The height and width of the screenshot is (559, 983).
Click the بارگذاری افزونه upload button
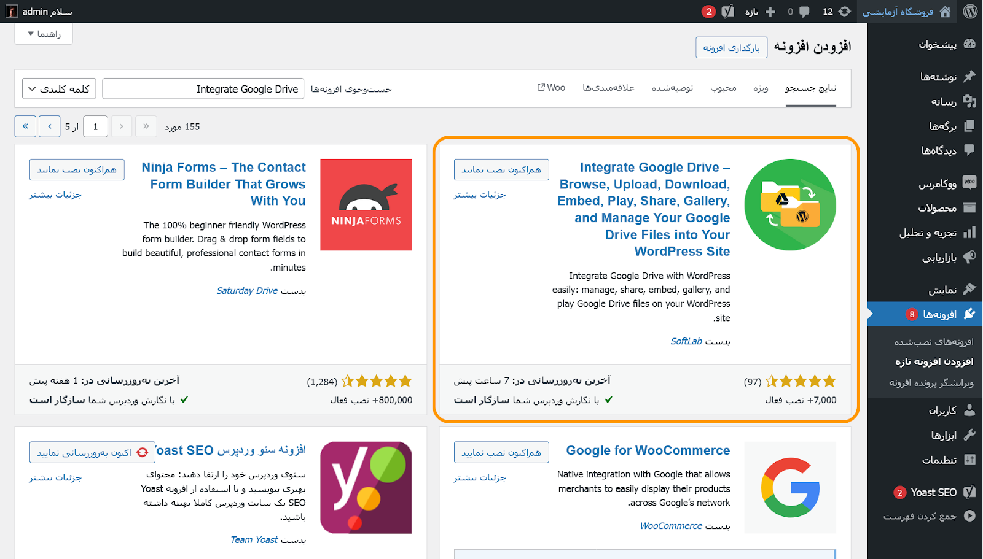731,47
